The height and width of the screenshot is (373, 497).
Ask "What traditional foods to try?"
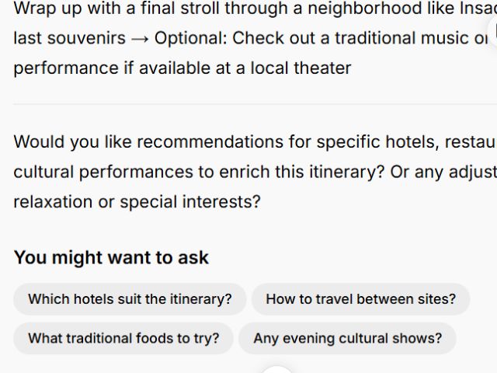123,339
